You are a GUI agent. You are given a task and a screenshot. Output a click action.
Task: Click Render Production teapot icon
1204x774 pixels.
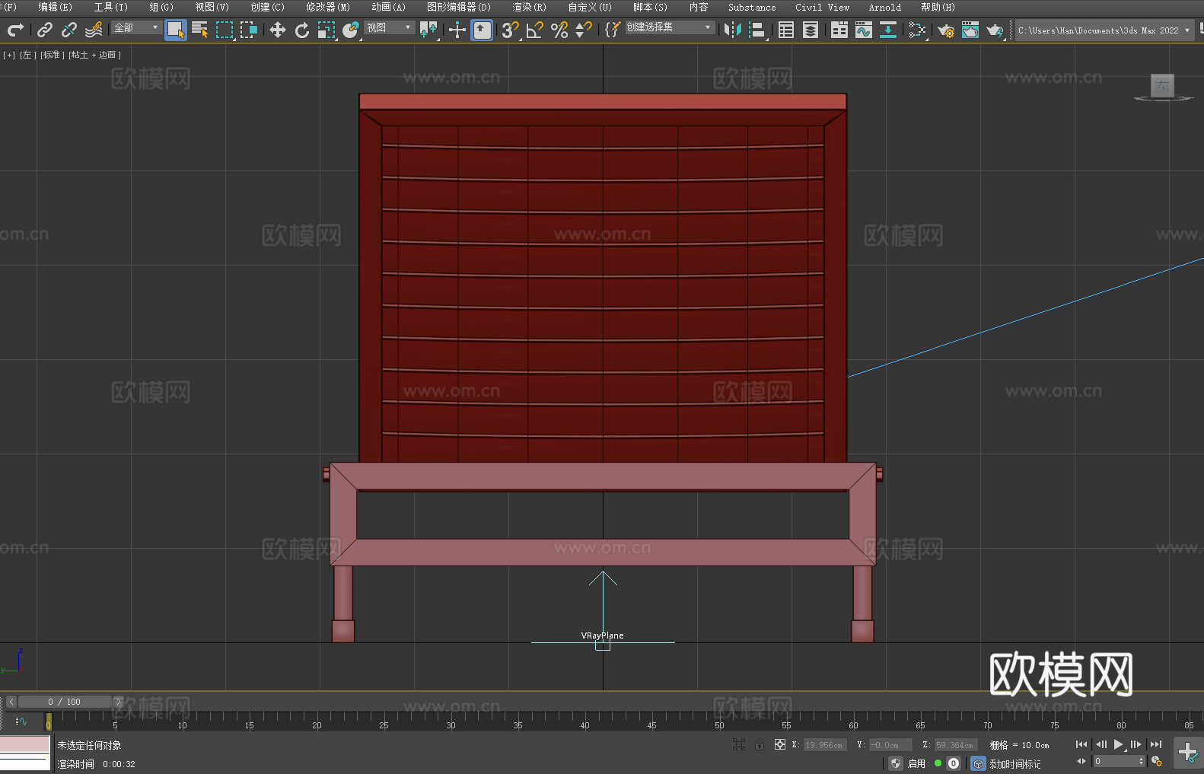tap(995, 30)
